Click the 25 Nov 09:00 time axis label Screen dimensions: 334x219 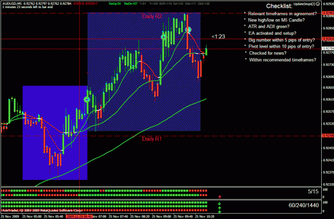click(x=161, y=217)
